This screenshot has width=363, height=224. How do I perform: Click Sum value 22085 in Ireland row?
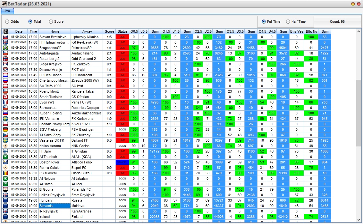(x=155, y=217)
